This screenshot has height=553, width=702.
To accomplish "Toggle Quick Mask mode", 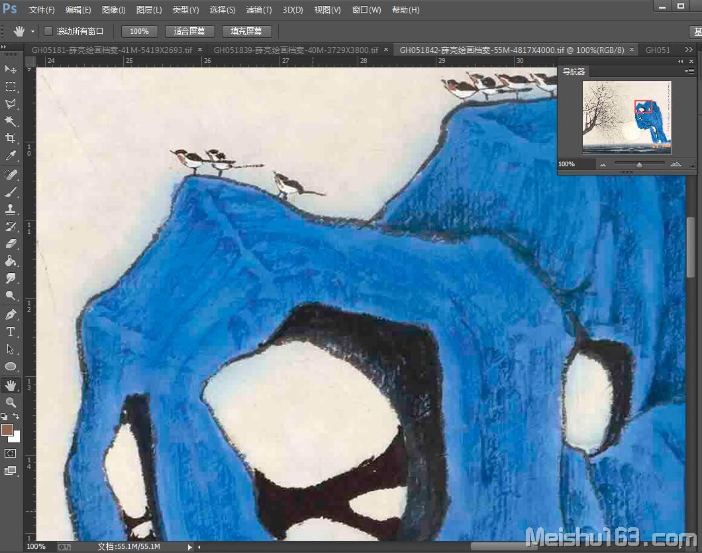I will click(x=11, y=454).
